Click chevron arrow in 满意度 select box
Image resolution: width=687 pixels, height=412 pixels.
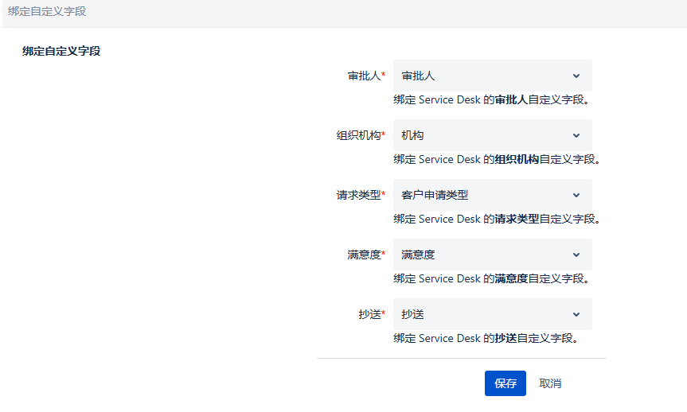576,255
